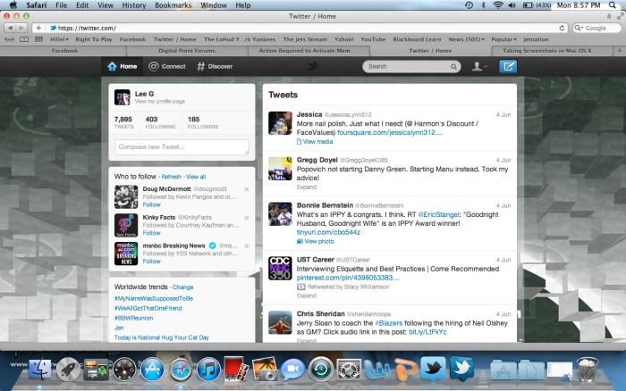
Task: Open tinyurl.com/cbo544z link
Action: point(328,232)
